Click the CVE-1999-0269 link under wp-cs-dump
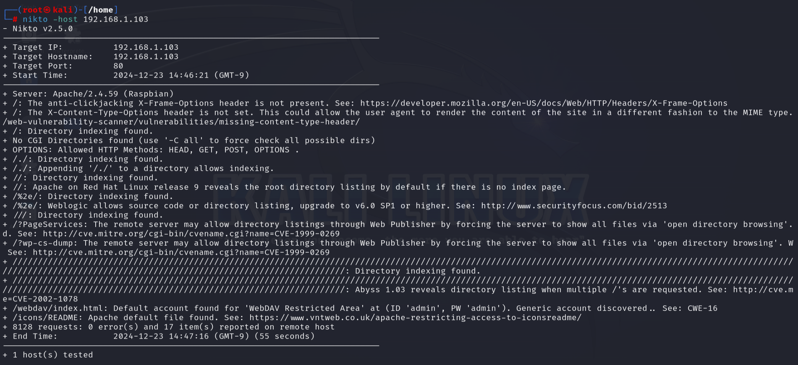This screenshot has height=365, width=798. 181,252
